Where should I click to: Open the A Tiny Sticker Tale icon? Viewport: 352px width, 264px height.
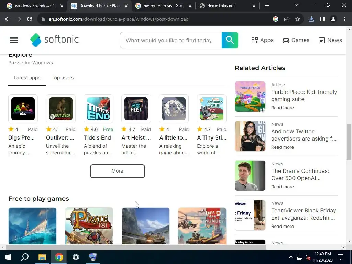click(x=212, y=109)
